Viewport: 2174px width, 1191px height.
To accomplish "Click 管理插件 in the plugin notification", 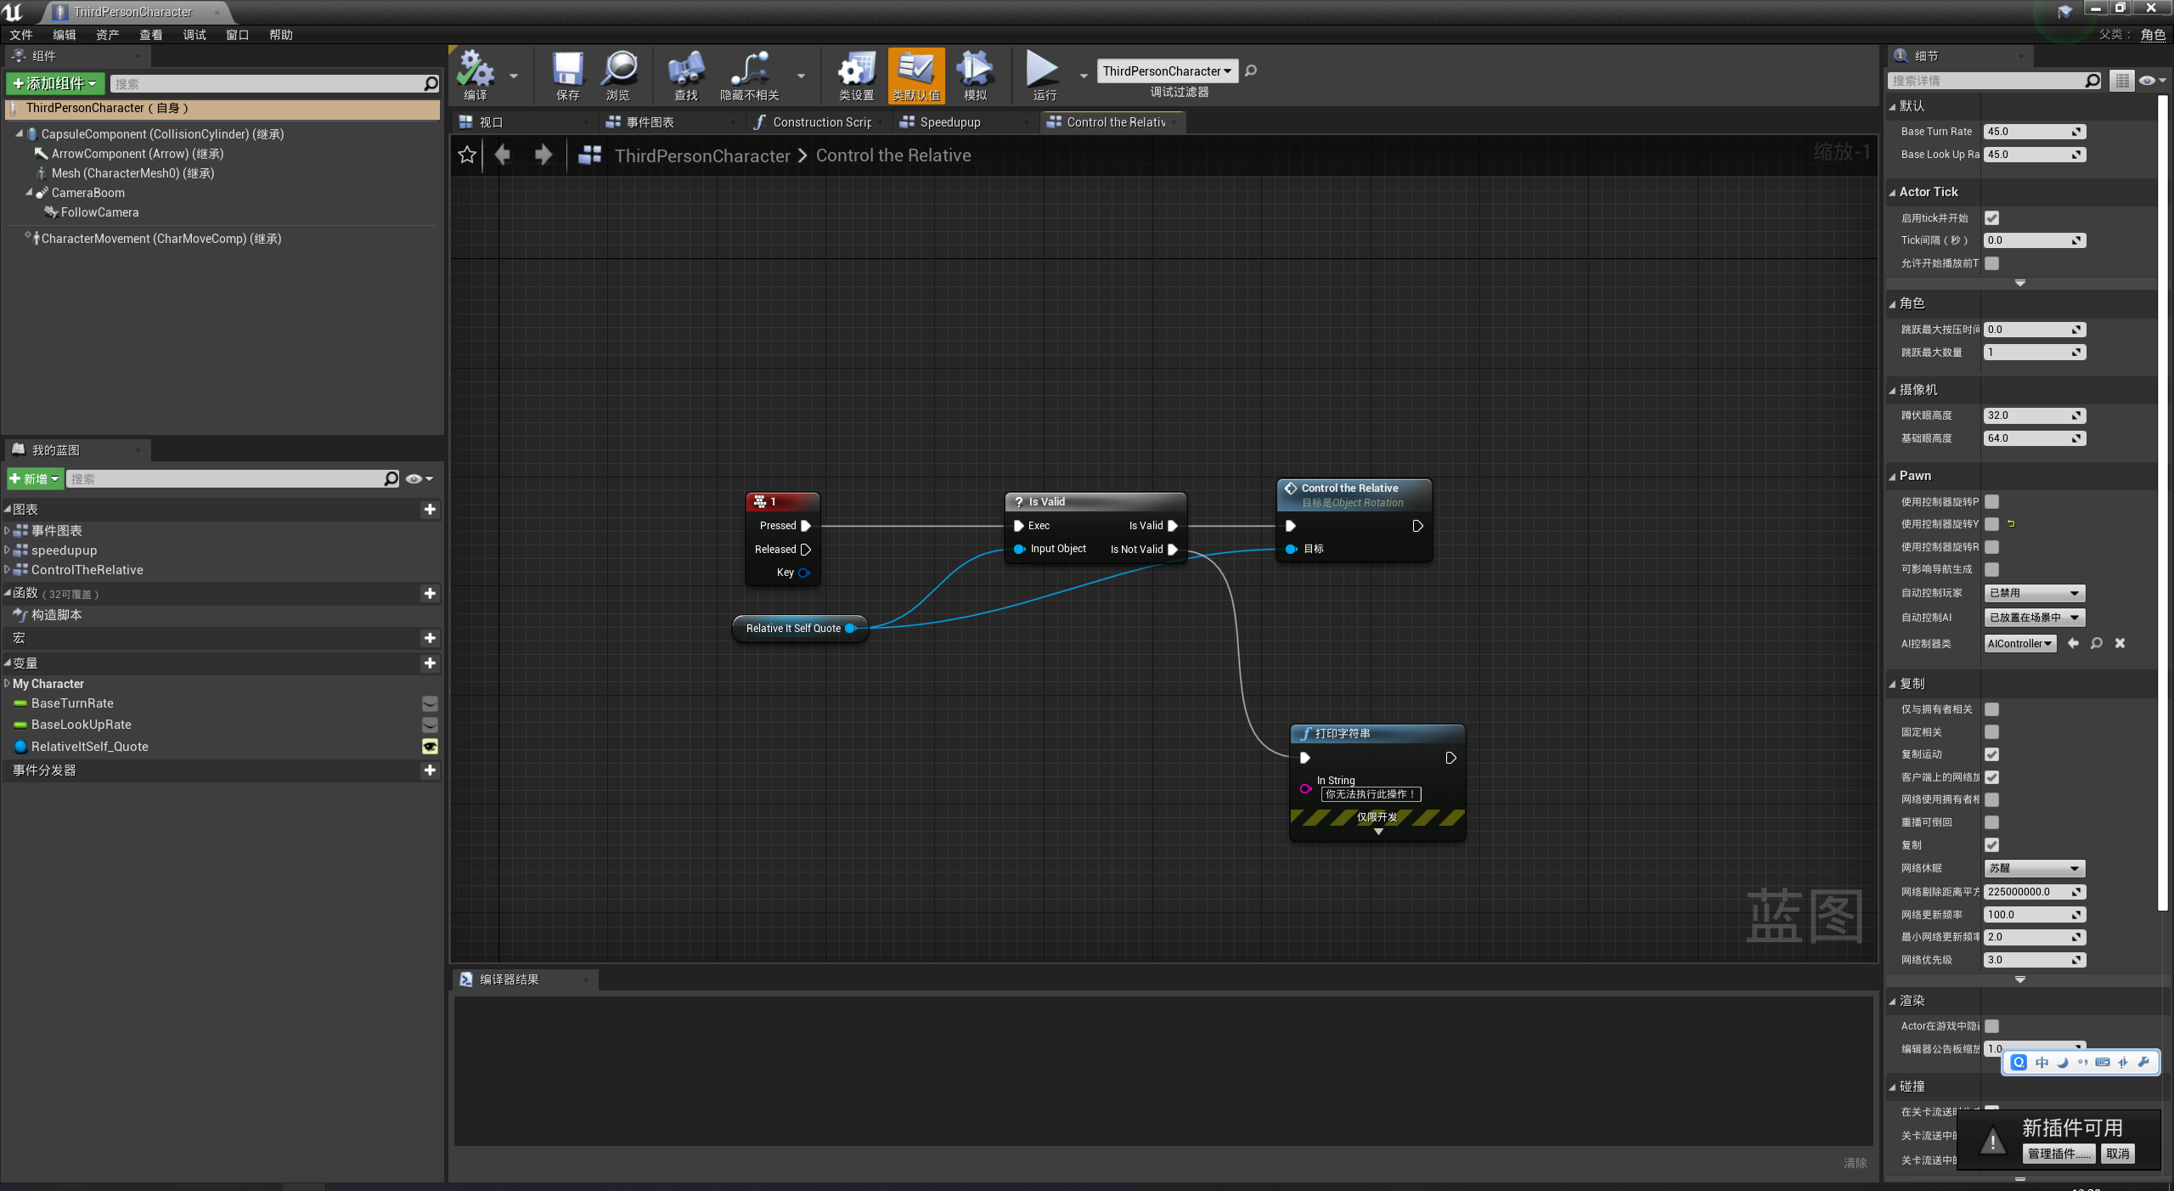I will tap(2058, 1154).
